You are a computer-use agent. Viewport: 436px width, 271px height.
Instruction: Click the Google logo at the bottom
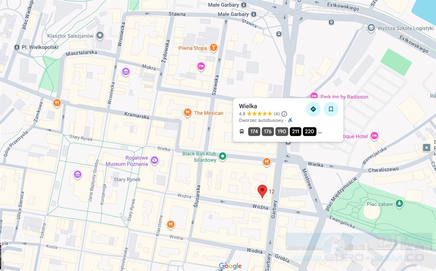pyautogui.click(x=230, y=266)
